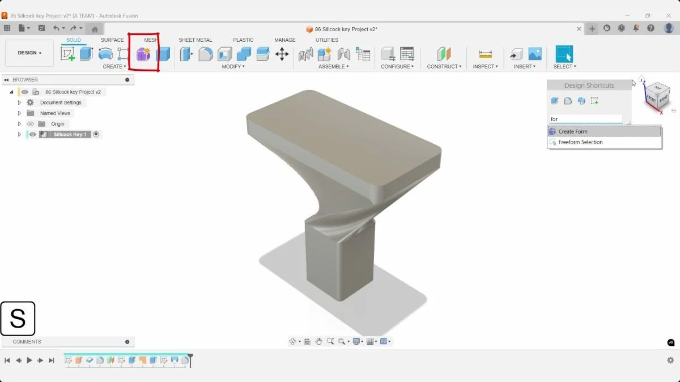This screenshot has width=680, height=382.
Task: Switch to the SURFACE tab
Action: [x=112, y=40]
